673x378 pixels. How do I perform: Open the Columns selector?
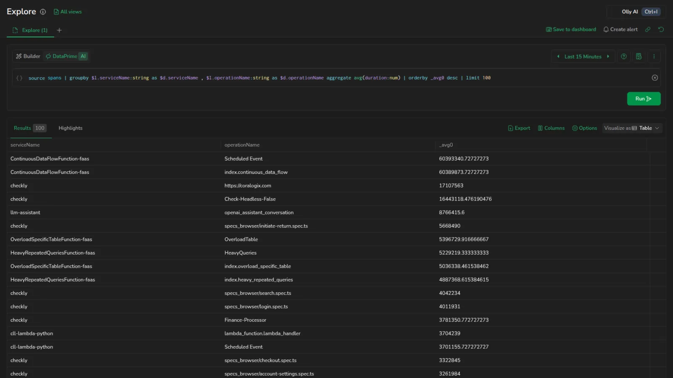click(551, 128)
